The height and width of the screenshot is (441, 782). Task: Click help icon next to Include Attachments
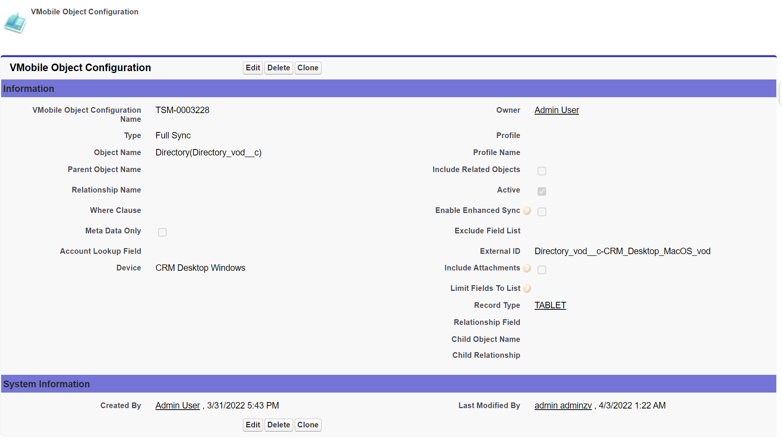click(x=527, y=269)
